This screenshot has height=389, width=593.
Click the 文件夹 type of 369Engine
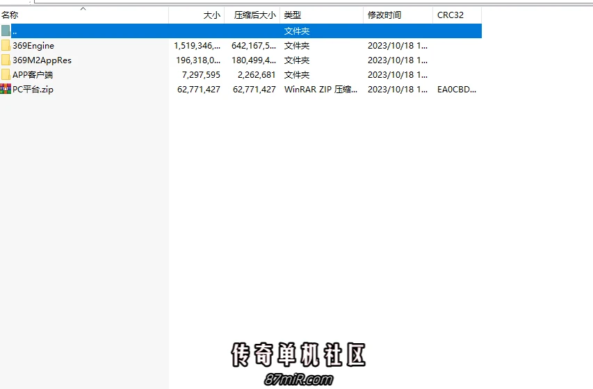297,46
